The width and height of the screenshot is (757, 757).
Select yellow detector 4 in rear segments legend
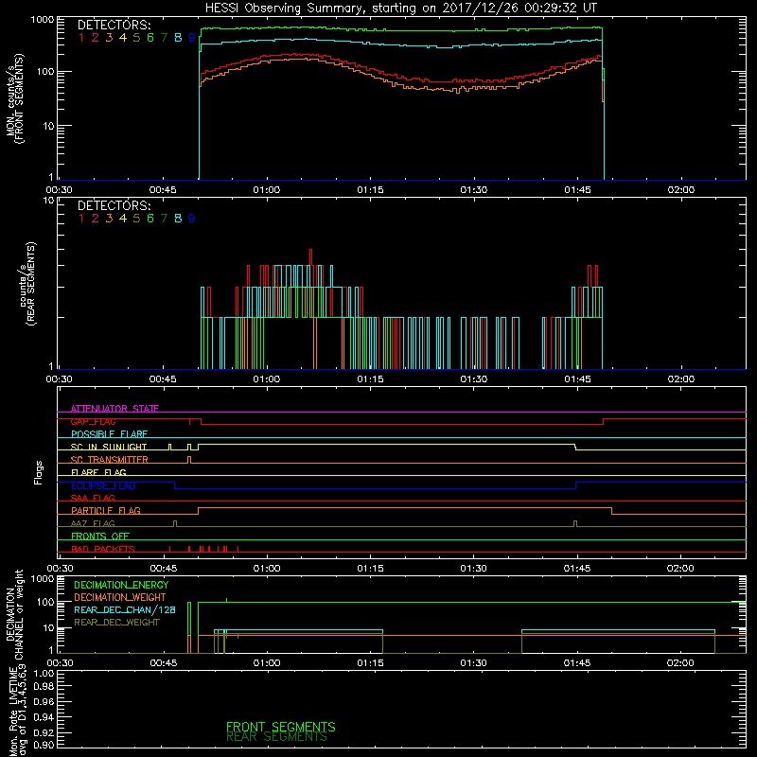(123, 219)
